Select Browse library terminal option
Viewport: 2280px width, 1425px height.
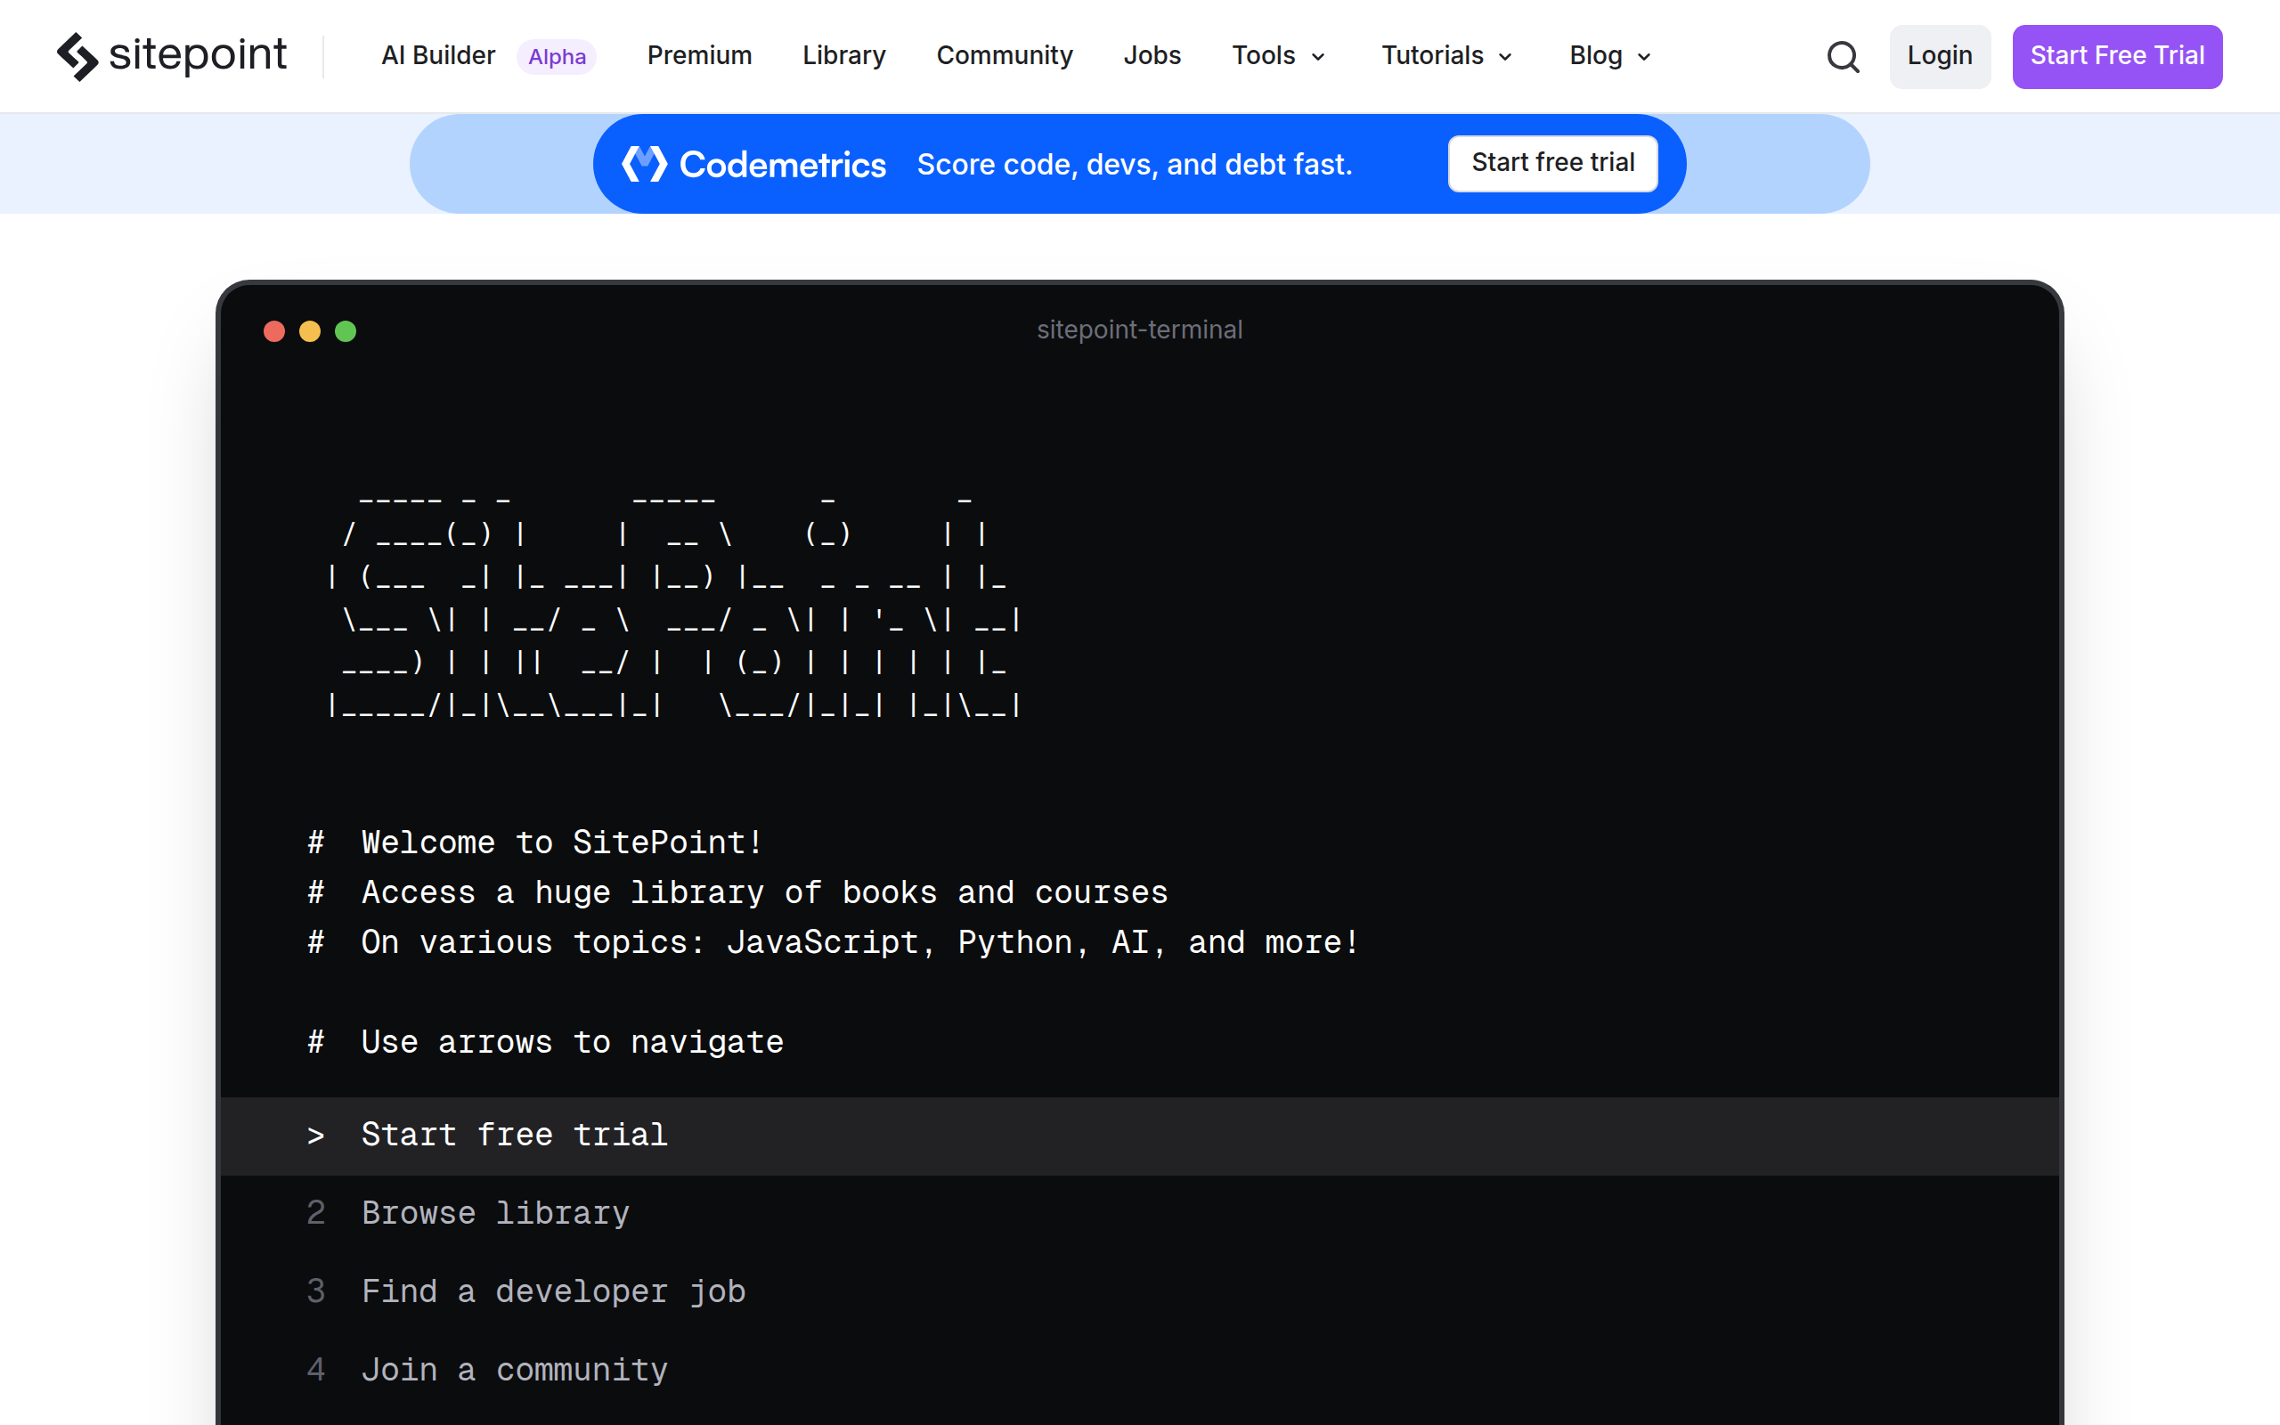pos(1140,1214)
